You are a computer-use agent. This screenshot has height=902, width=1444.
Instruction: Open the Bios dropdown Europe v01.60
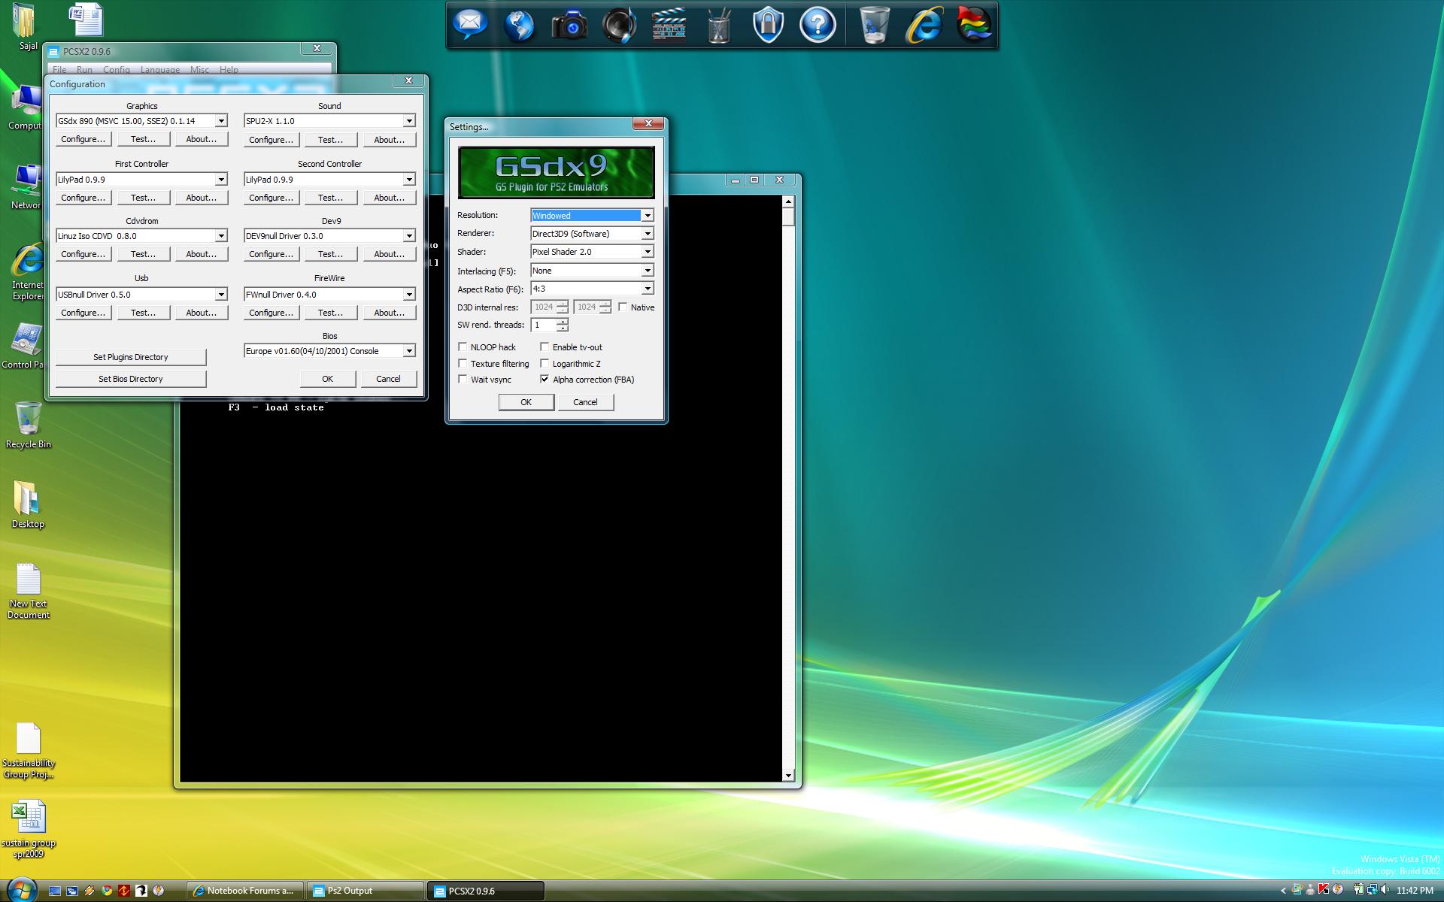(329, 350)
